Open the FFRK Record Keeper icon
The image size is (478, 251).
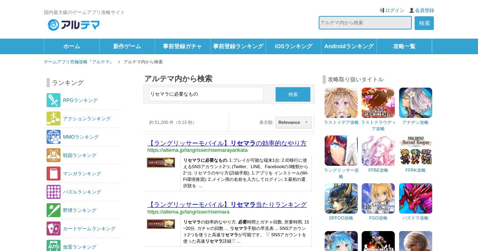[415, 151]
